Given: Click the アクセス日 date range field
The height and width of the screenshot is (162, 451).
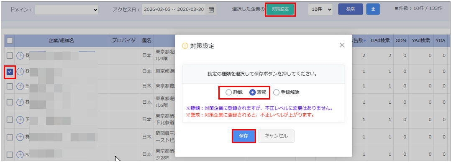Looking at the screenshot, I should [x=174, y=10].
